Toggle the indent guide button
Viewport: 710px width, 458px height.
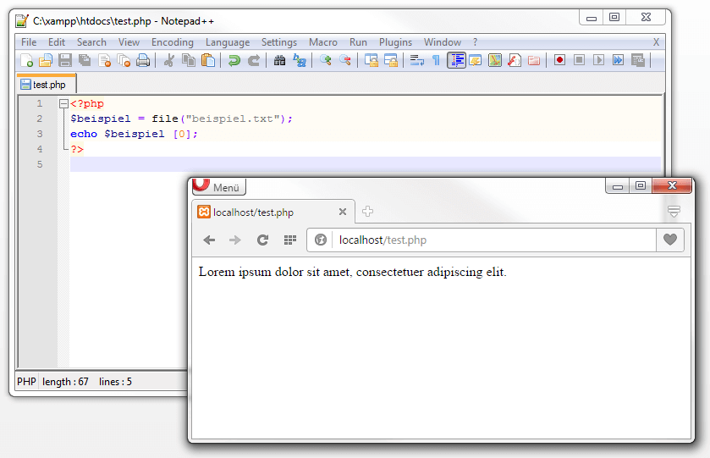(x=456, y=60)
